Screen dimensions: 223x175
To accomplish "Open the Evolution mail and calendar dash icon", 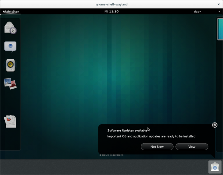I will click(10, 28).
